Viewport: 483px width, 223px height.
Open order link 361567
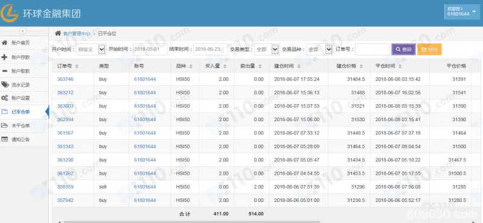coord(65,133)
